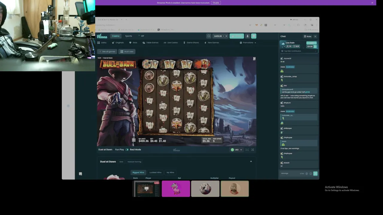Image resolution: width=383 pixels, height=215 pixels.
Task: Toggle the chat icon in header
Action: pyautogui.click(x=254, y=36)
